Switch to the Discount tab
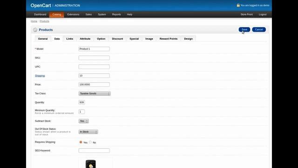298x168 pixels. point(117,39)
